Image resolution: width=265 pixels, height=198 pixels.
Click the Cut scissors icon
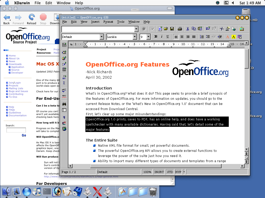coord(188,29)
